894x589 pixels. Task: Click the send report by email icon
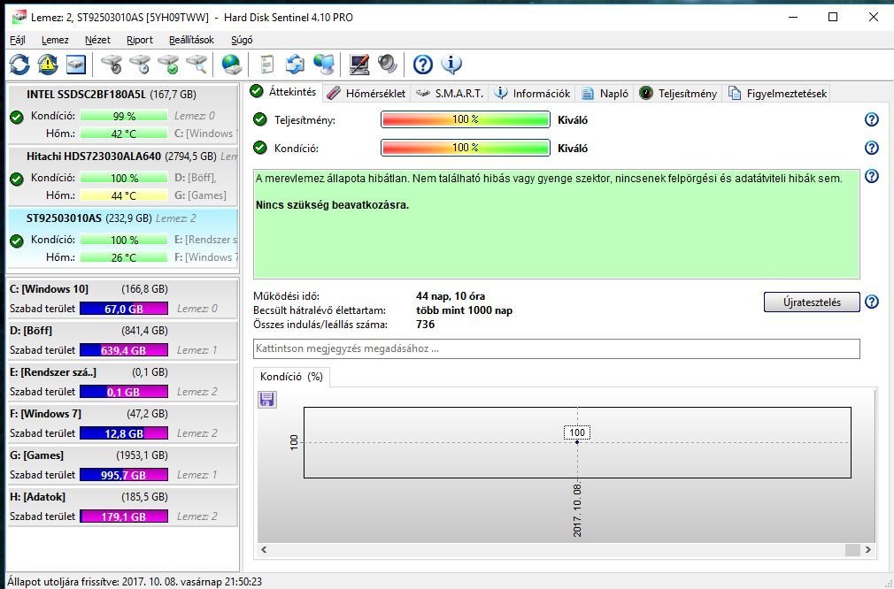pos(295,65)
